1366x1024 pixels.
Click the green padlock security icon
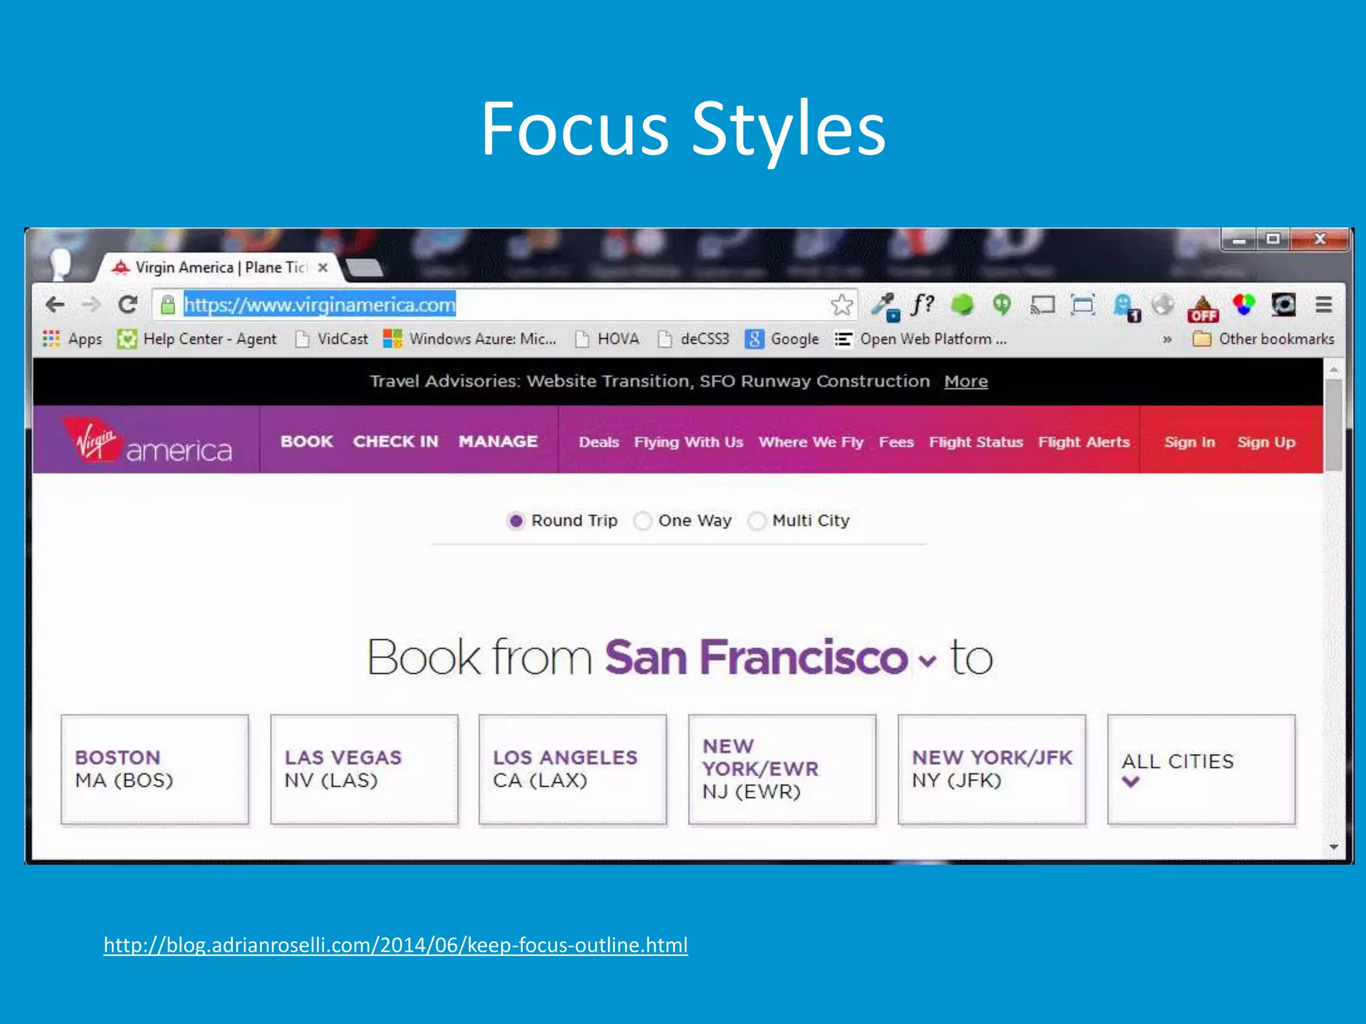click(x=168, y=305)
